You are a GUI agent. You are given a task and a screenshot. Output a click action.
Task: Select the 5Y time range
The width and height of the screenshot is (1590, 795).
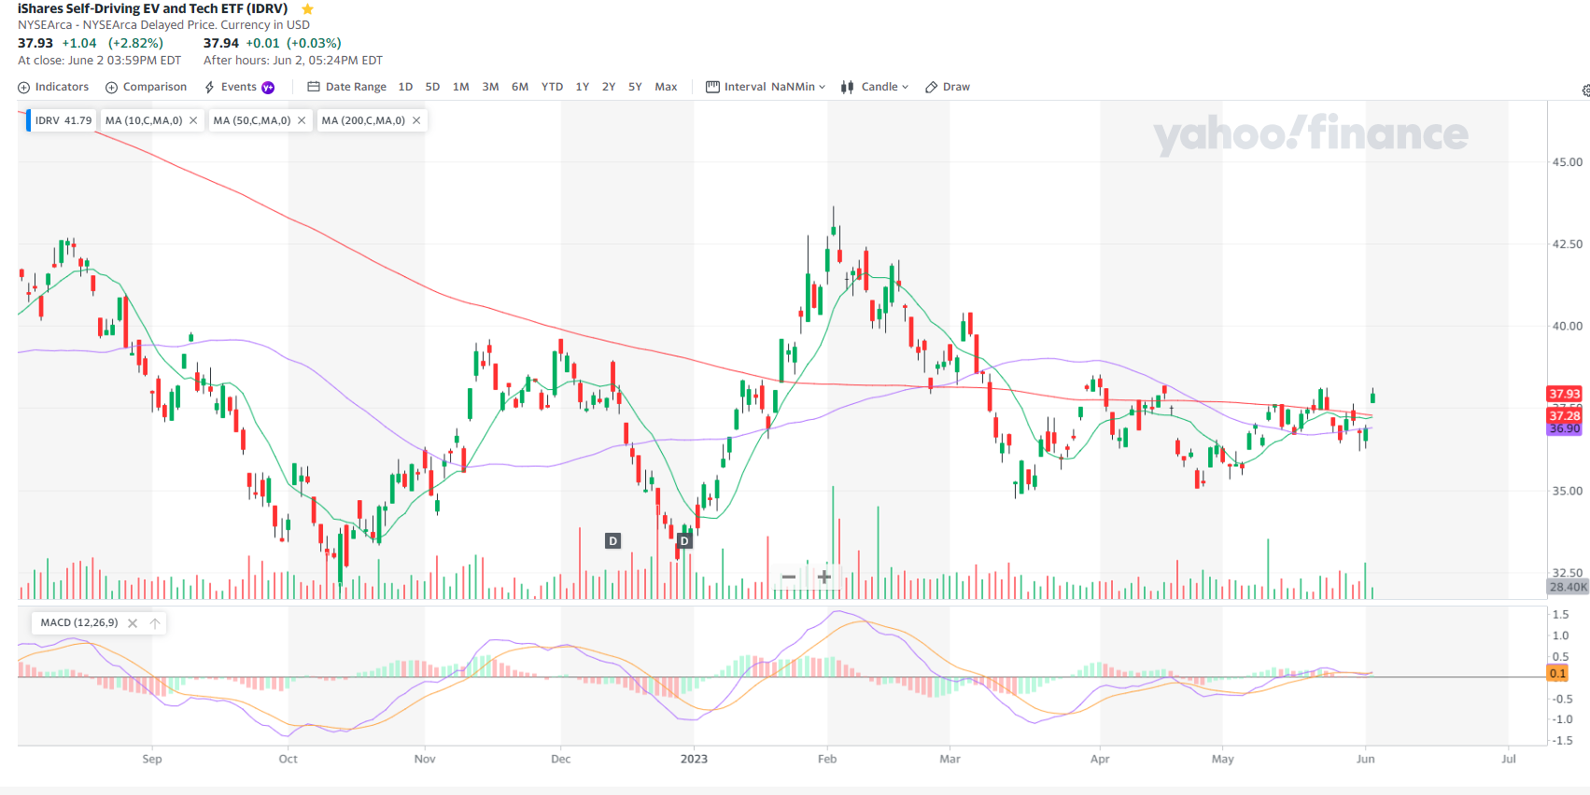pos(635,87)
